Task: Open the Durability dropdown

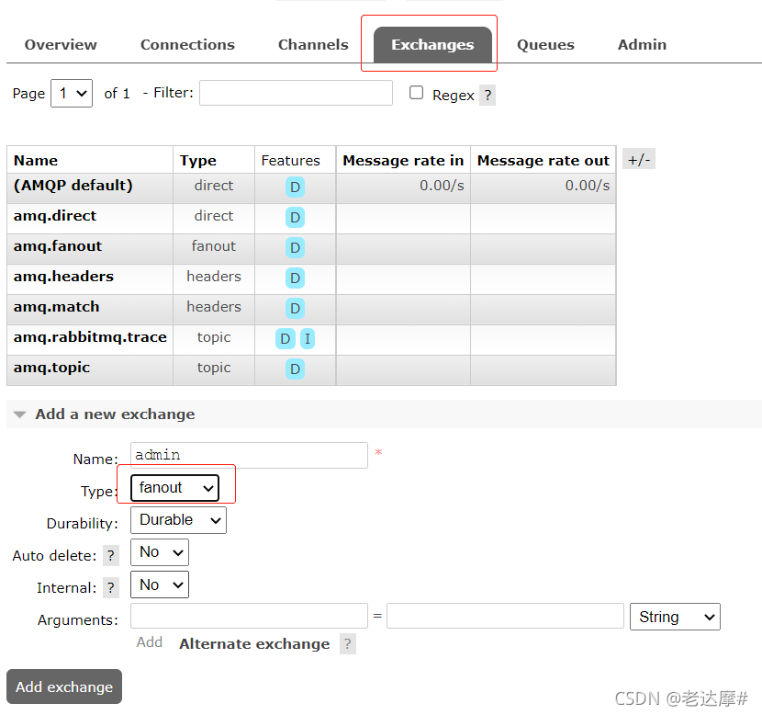Action: coord(178,520)
